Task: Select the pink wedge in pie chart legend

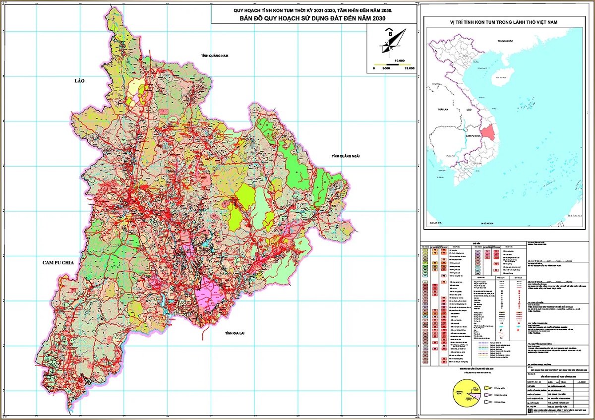Action: click(488, 394)
